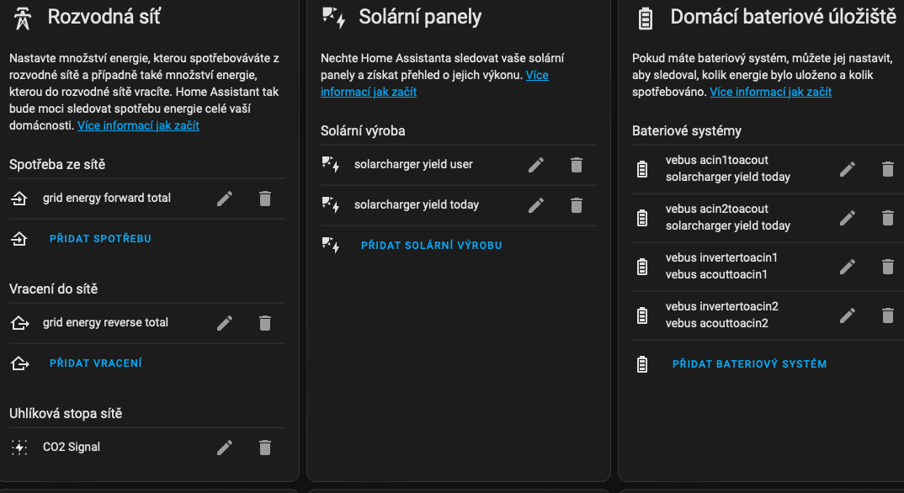904x493 pixels.
Task: Delete the vebus acin2toacout battery entry
Action: 887,218
